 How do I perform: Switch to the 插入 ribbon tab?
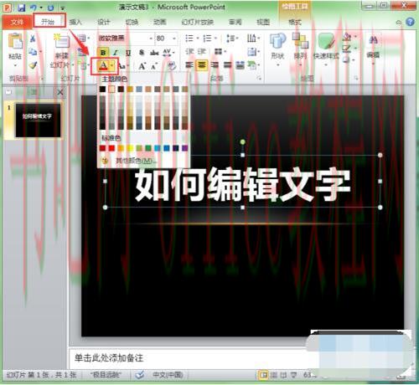tap(75, 22)
